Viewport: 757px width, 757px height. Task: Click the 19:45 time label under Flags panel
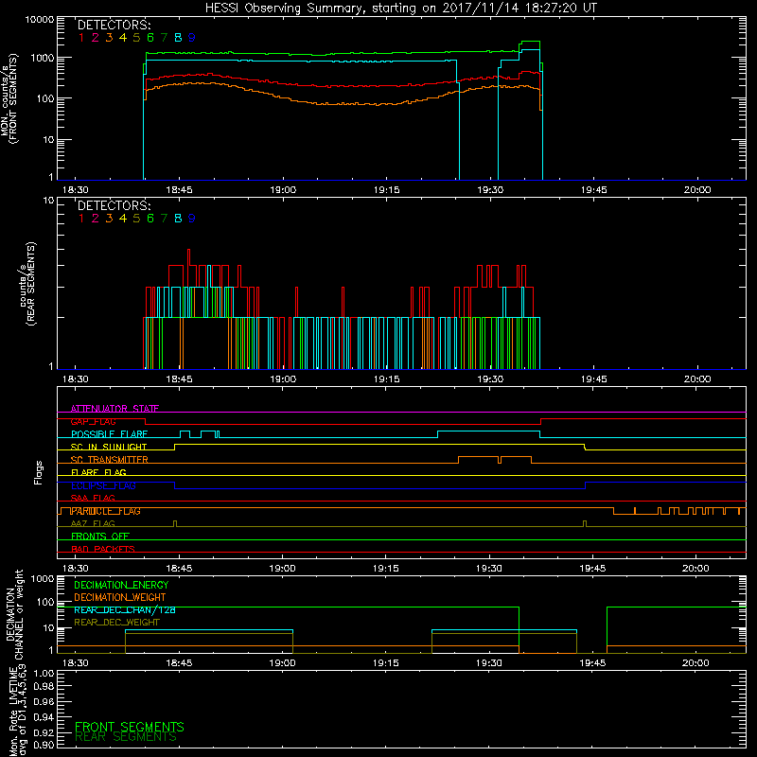(592, 569)
